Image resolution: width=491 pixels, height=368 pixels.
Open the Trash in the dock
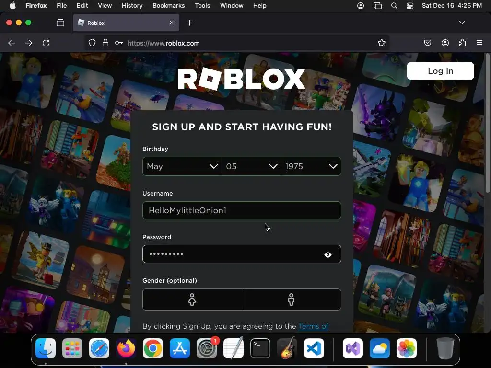[x=445, y=348]
